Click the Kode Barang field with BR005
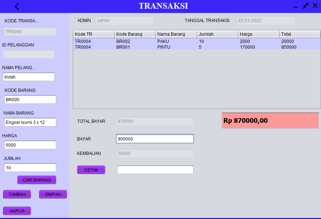The image size is (321, 219). click(30, 99)
